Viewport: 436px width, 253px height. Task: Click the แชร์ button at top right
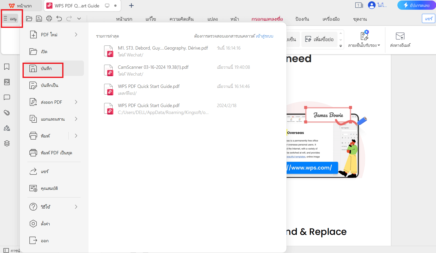coord(429,19)
